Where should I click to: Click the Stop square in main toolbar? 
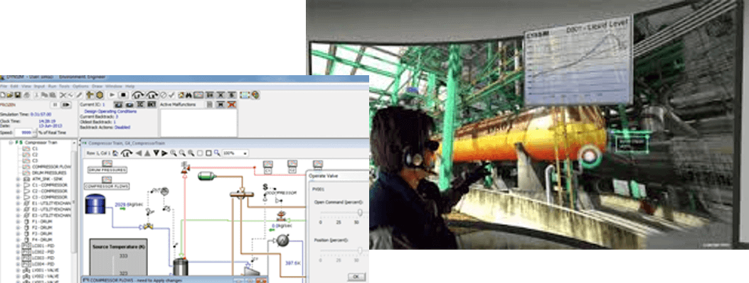pyautogui.click(x=123, y=95)
